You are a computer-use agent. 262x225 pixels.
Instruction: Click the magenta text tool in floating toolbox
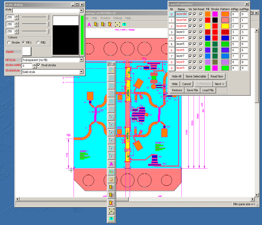[111, 164]
